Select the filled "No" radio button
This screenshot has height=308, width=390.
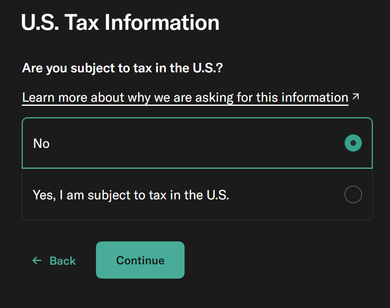pyautogui.click(x=353, y=143)
